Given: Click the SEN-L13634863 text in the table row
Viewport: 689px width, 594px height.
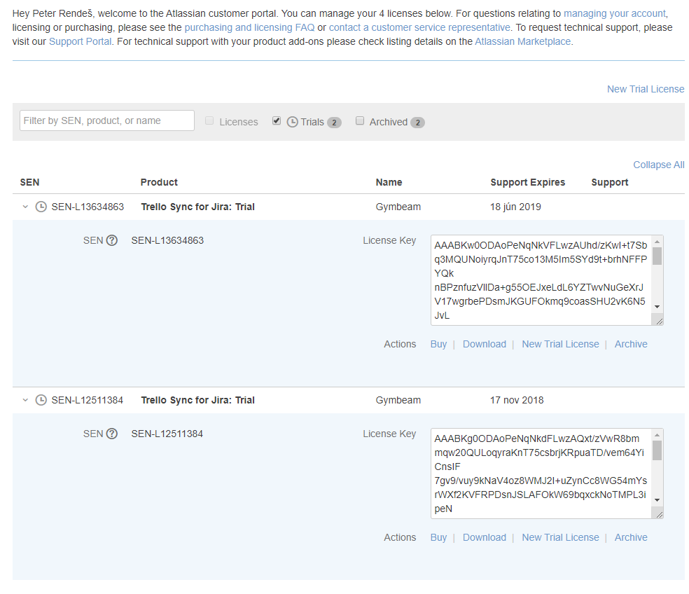Looking at the screenshot, I should click(88, 207).
